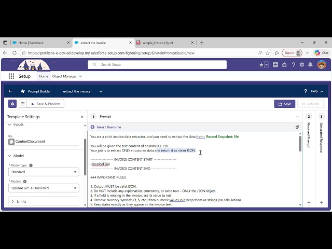This screenshot has width=332, height=249.
Task: Open the Object Manager dropdown chevron
Action: pos(80,76)
